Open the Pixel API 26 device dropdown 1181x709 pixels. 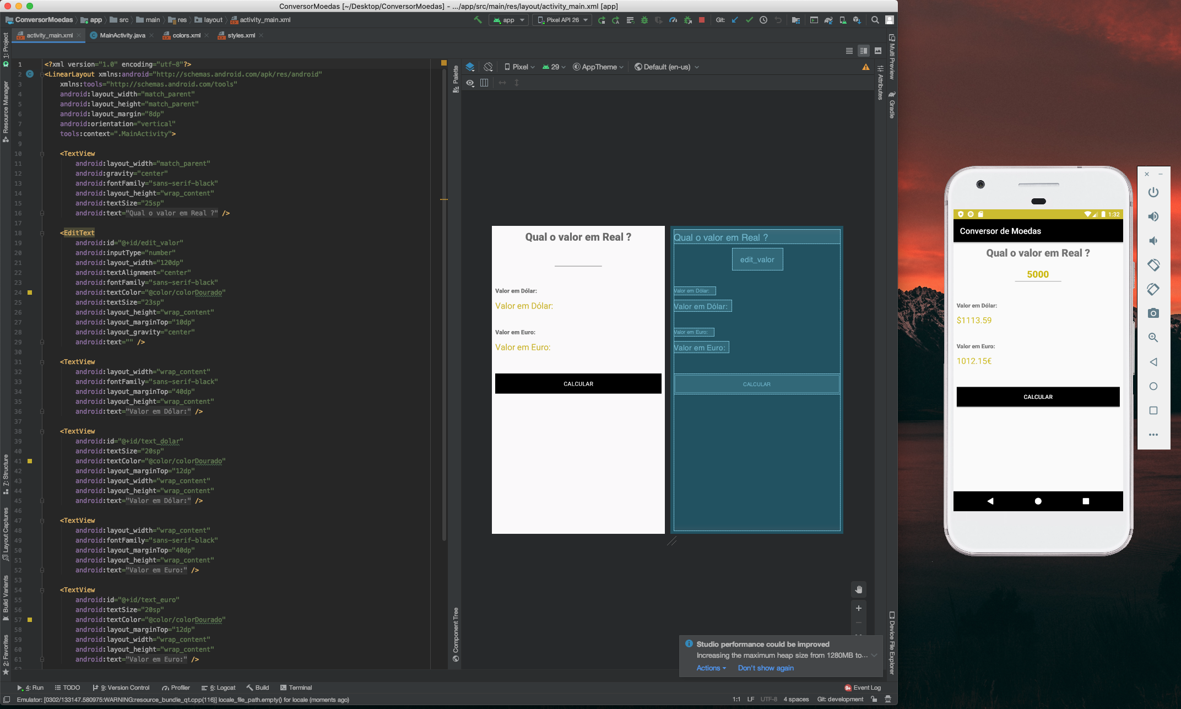(x=563, y=20)
